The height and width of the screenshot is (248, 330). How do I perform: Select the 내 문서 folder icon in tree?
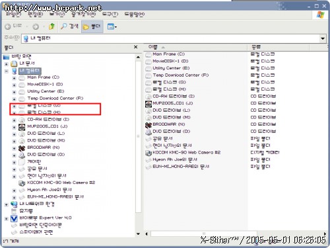click(x=14, y=63)
